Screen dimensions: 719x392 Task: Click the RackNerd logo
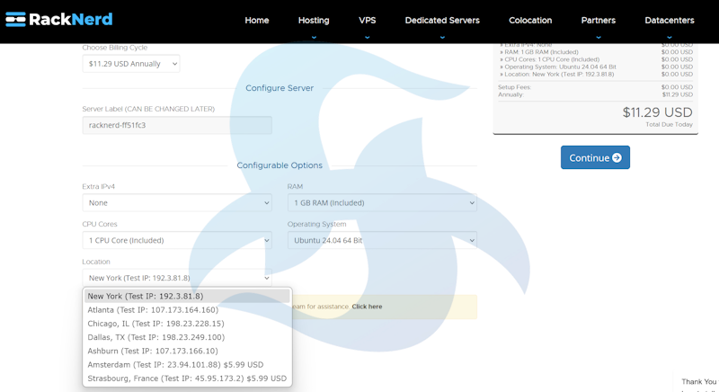(x=58, y=20)
